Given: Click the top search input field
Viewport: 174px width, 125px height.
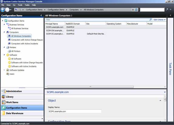Looking at the screenshot, I should tap(152, 10).
